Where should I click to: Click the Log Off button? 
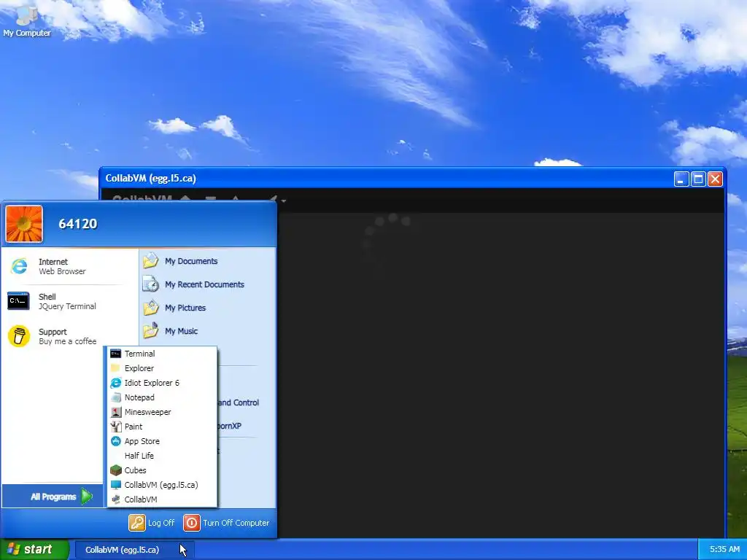pyautogui.click(x=152, y=523)
